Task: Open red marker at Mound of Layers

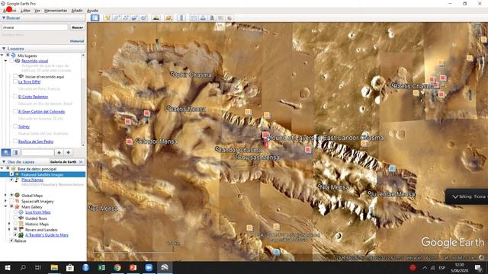Action: 265,135
